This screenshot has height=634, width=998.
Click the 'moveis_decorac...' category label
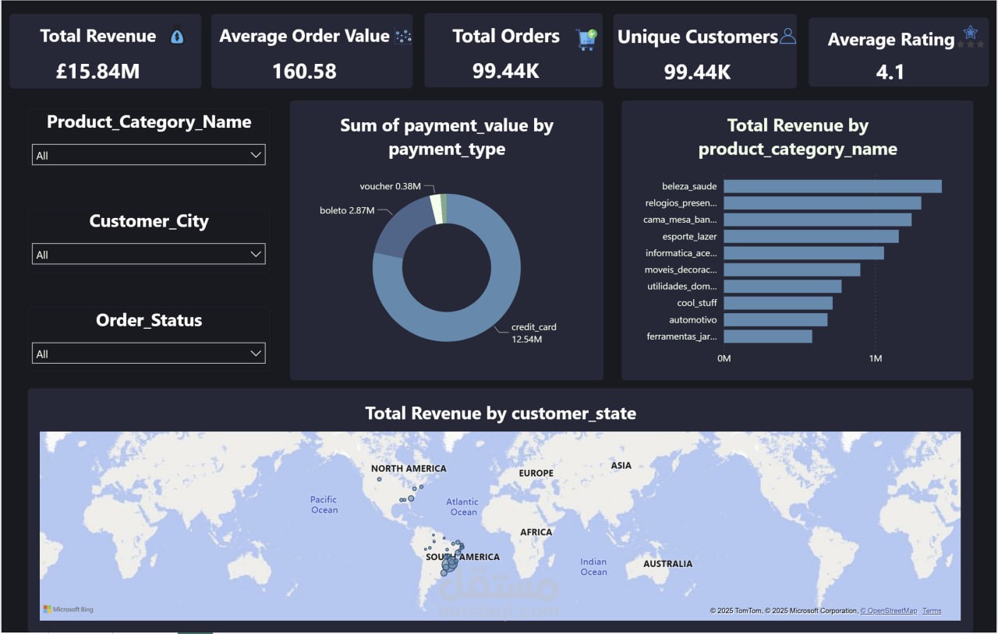click(x=681, y=269)
